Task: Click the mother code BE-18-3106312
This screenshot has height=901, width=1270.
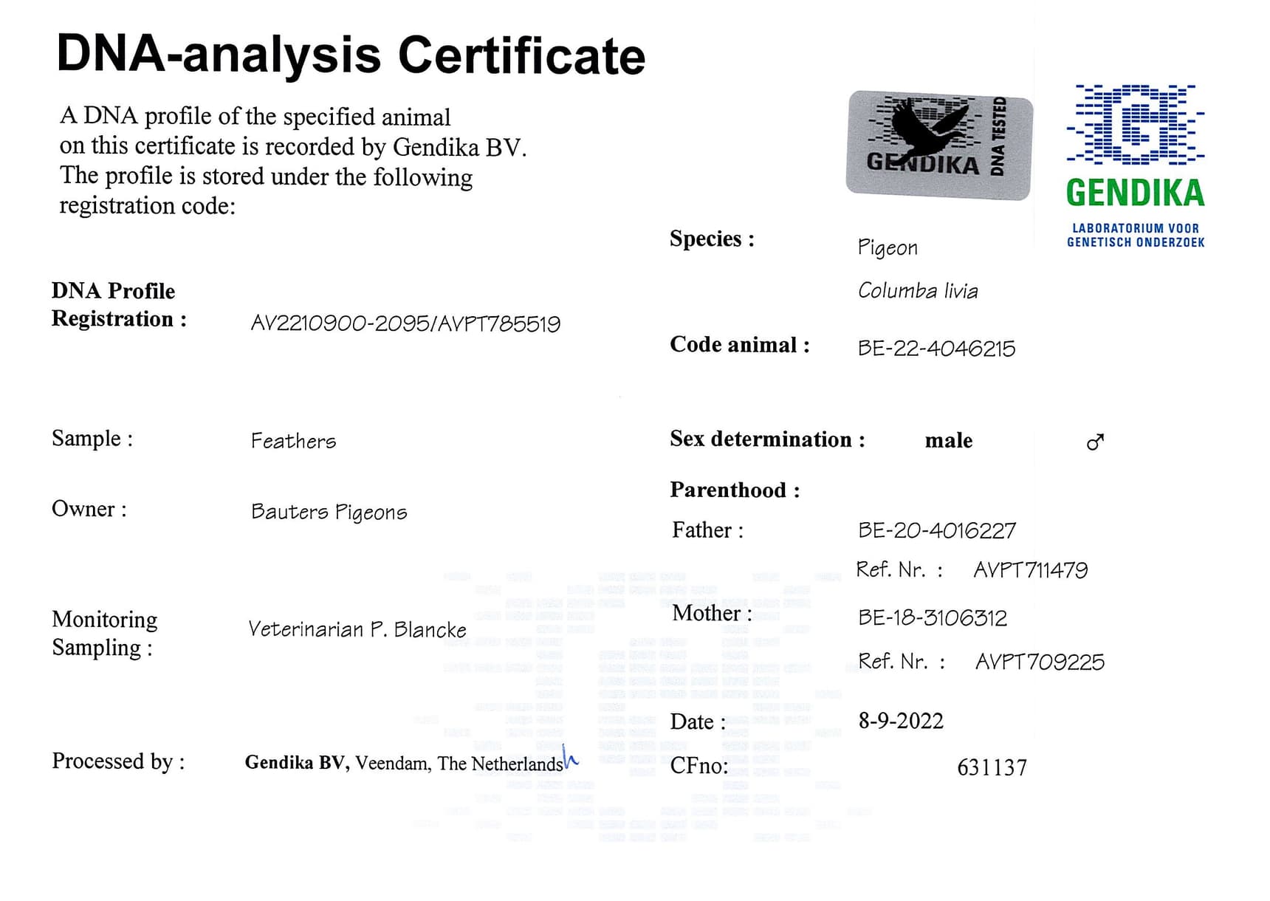Action: 932,617
